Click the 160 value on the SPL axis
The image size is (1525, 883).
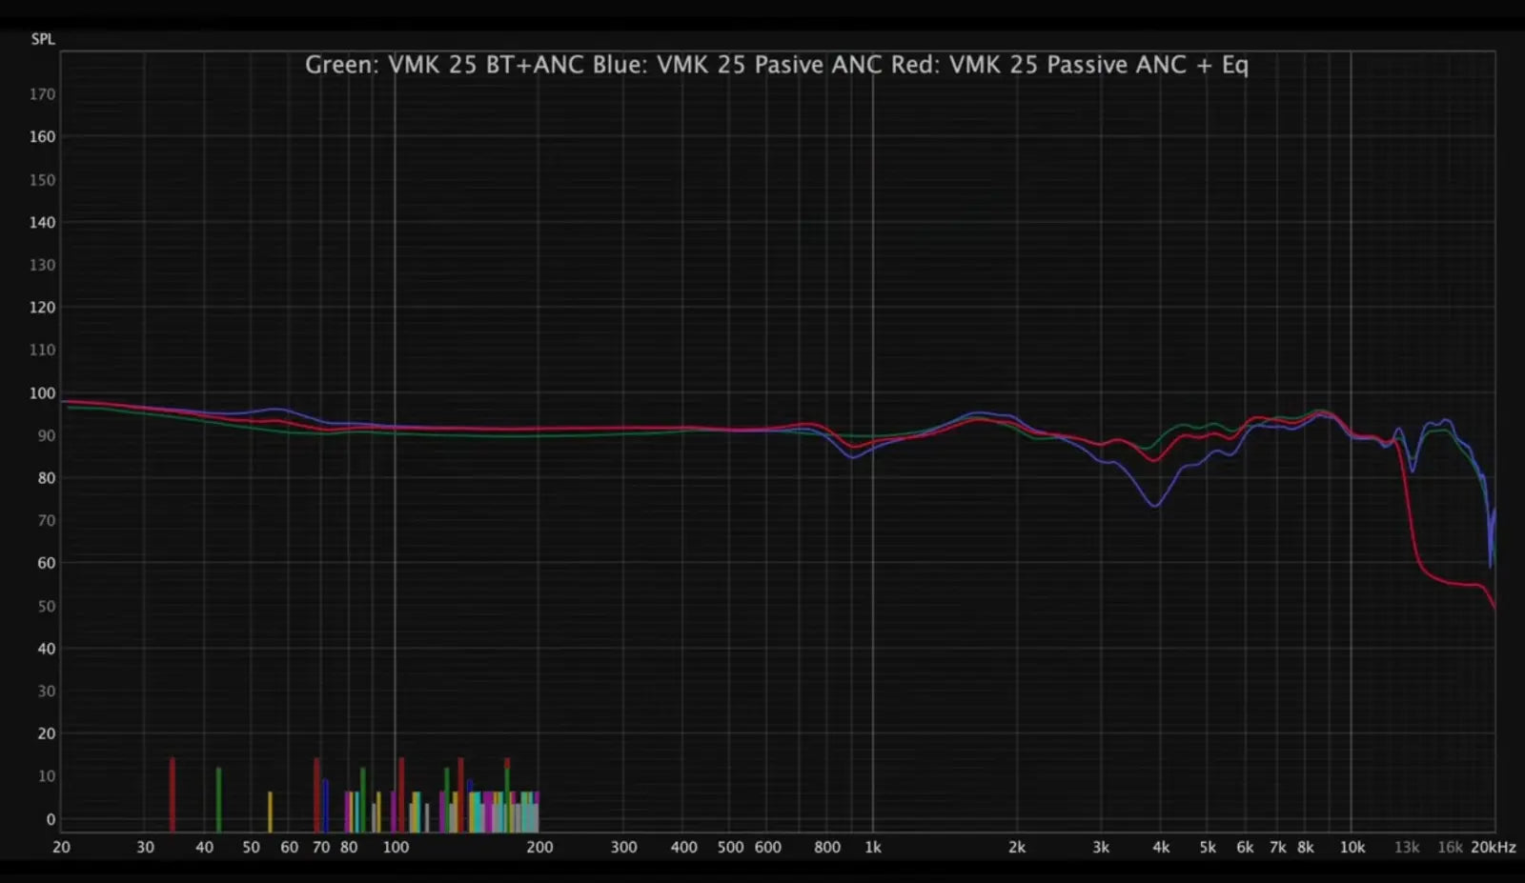click(x=42, y=136)
